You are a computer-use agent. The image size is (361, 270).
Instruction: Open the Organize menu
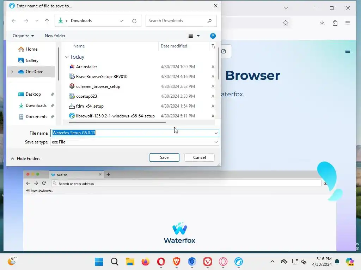(x=23, y=36)
